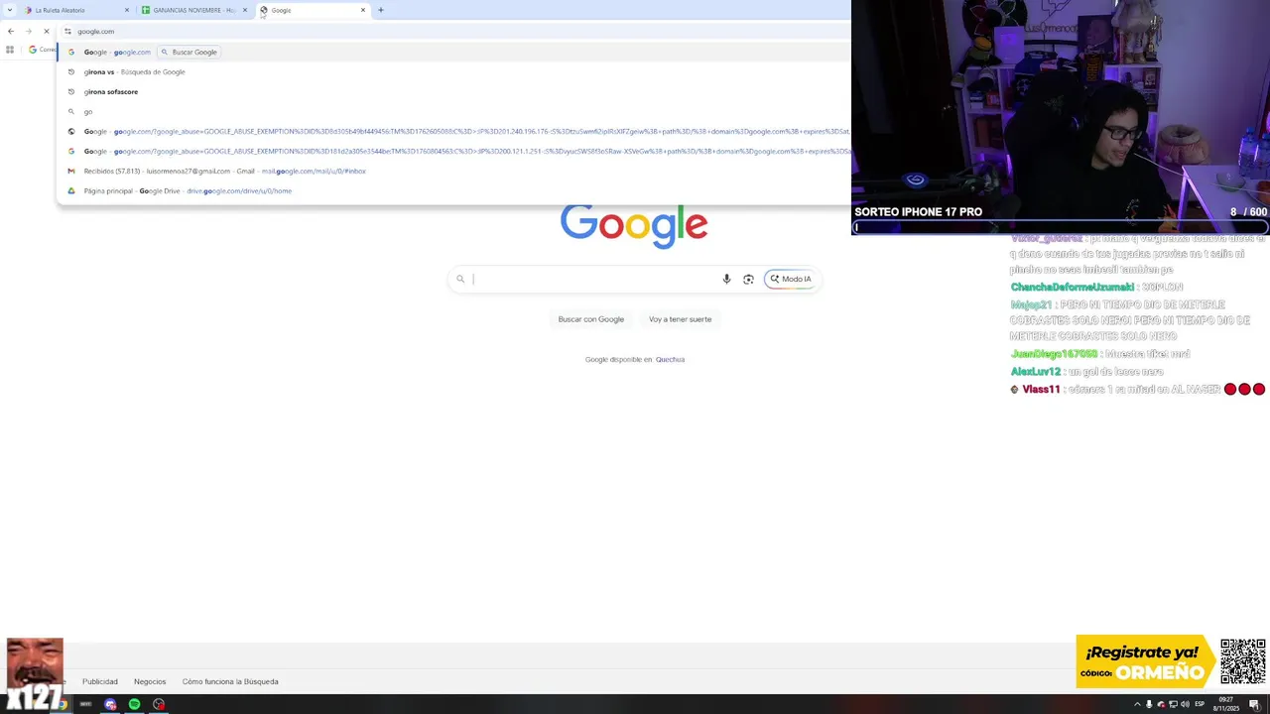Edit the google.com address bar text
Viewport: 1270px width, 714px height.
pos(96,31)
